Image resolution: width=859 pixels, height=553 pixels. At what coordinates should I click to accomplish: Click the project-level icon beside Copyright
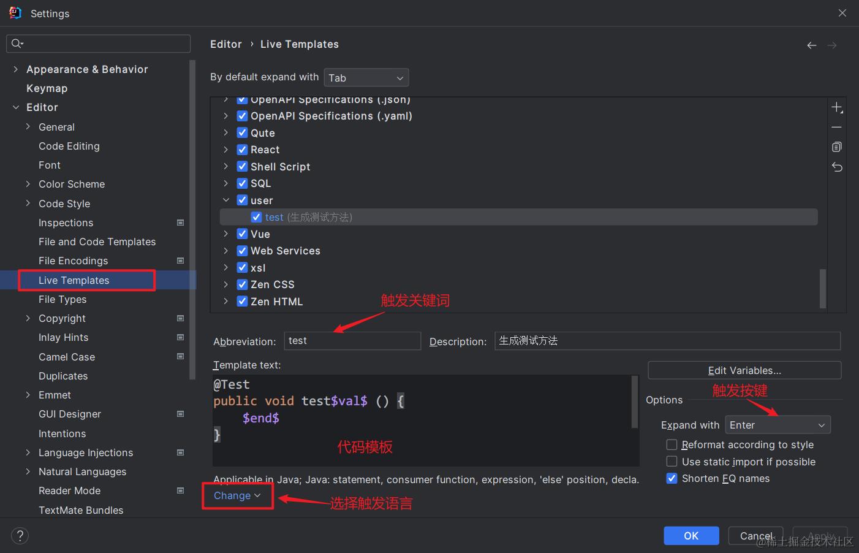(181, 318)
